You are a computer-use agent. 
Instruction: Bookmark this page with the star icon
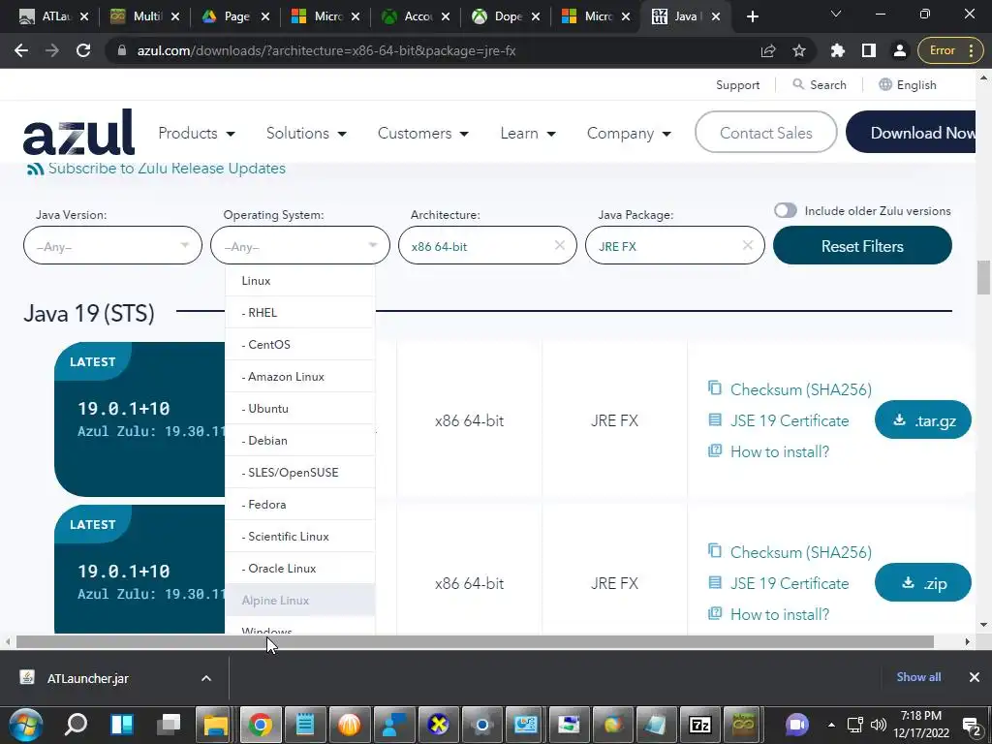(x=799, y=50)
